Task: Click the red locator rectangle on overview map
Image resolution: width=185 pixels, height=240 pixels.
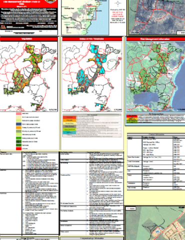Action: [x=91, y=13]
